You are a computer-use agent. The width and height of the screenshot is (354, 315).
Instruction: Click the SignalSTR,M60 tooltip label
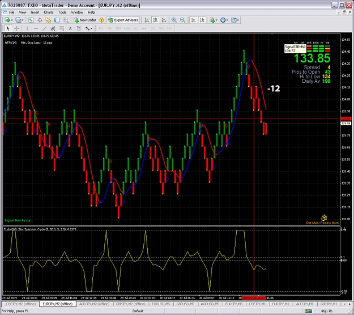pyautogui.click(x=295, y=49)
